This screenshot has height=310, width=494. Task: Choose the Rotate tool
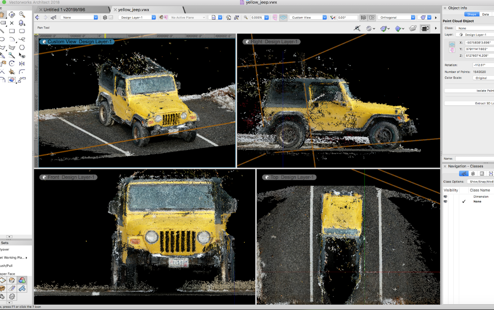[12, 64]
